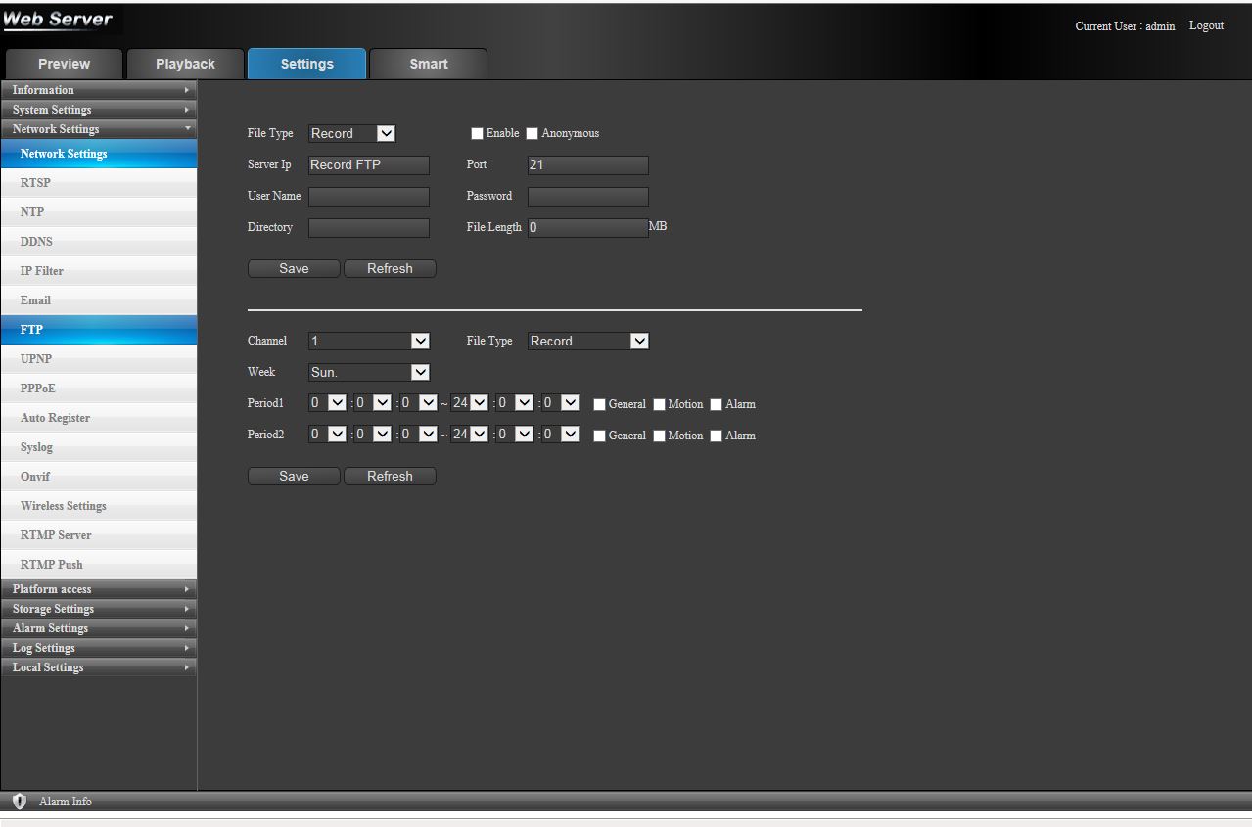The height and width of the screenshot is (827, 1252).
Task: Check Motion for Period1
Action: pyautogui.click(x=660, y=404)
